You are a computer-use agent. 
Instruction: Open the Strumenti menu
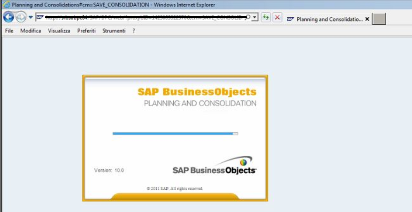(x=113, y=31)
